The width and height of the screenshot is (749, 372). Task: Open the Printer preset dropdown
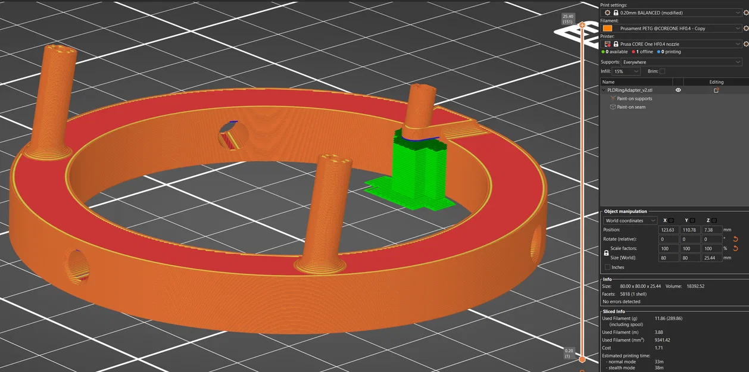pyautogui.click(x=672, y=44)
